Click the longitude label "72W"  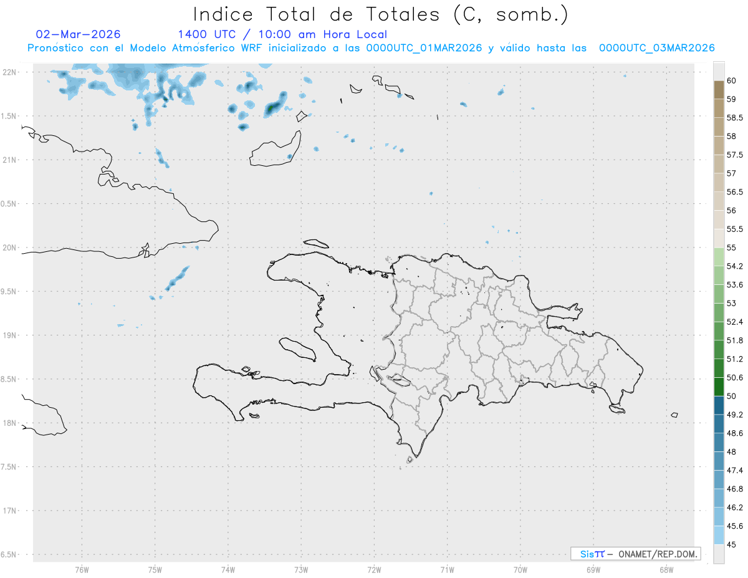374,569
